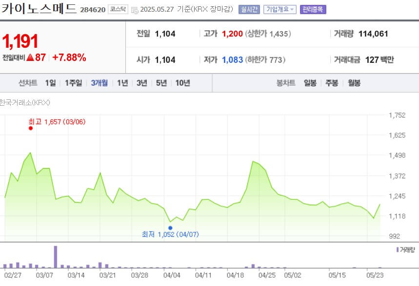The width and height of the screenshot is (419, 286).
Task: Select the 1주일 period tab
Action: [x=72, y=83]
